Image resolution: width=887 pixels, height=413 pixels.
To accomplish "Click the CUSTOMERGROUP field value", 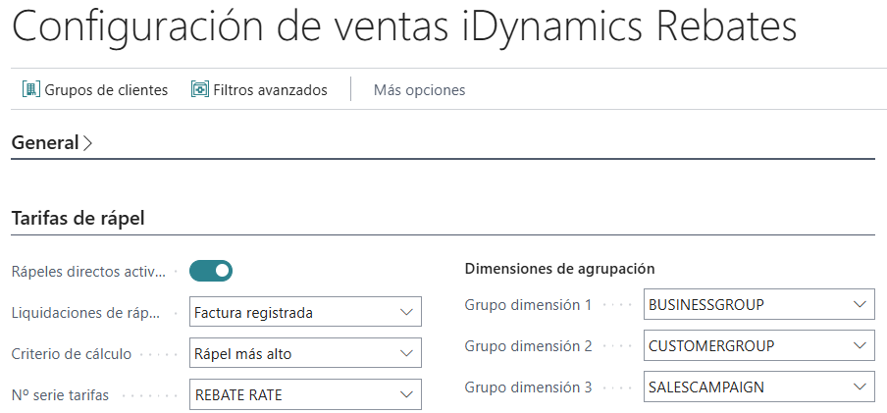I will 711,345.
